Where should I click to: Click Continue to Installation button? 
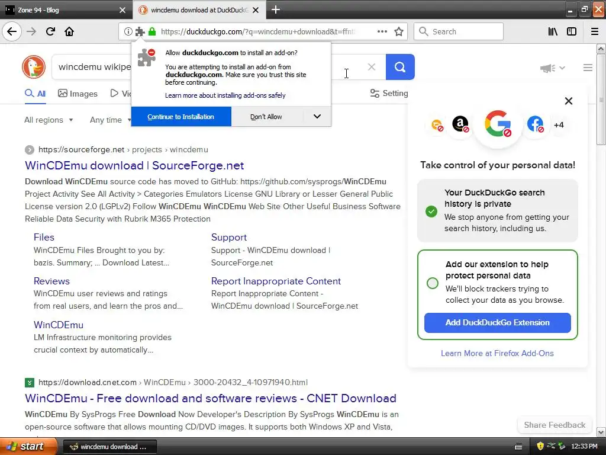click(x=181, y=117)
